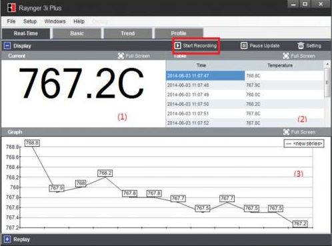The image size is (332, 246).
Task: Expand the Replay section plus box
Action: (7, 239)
